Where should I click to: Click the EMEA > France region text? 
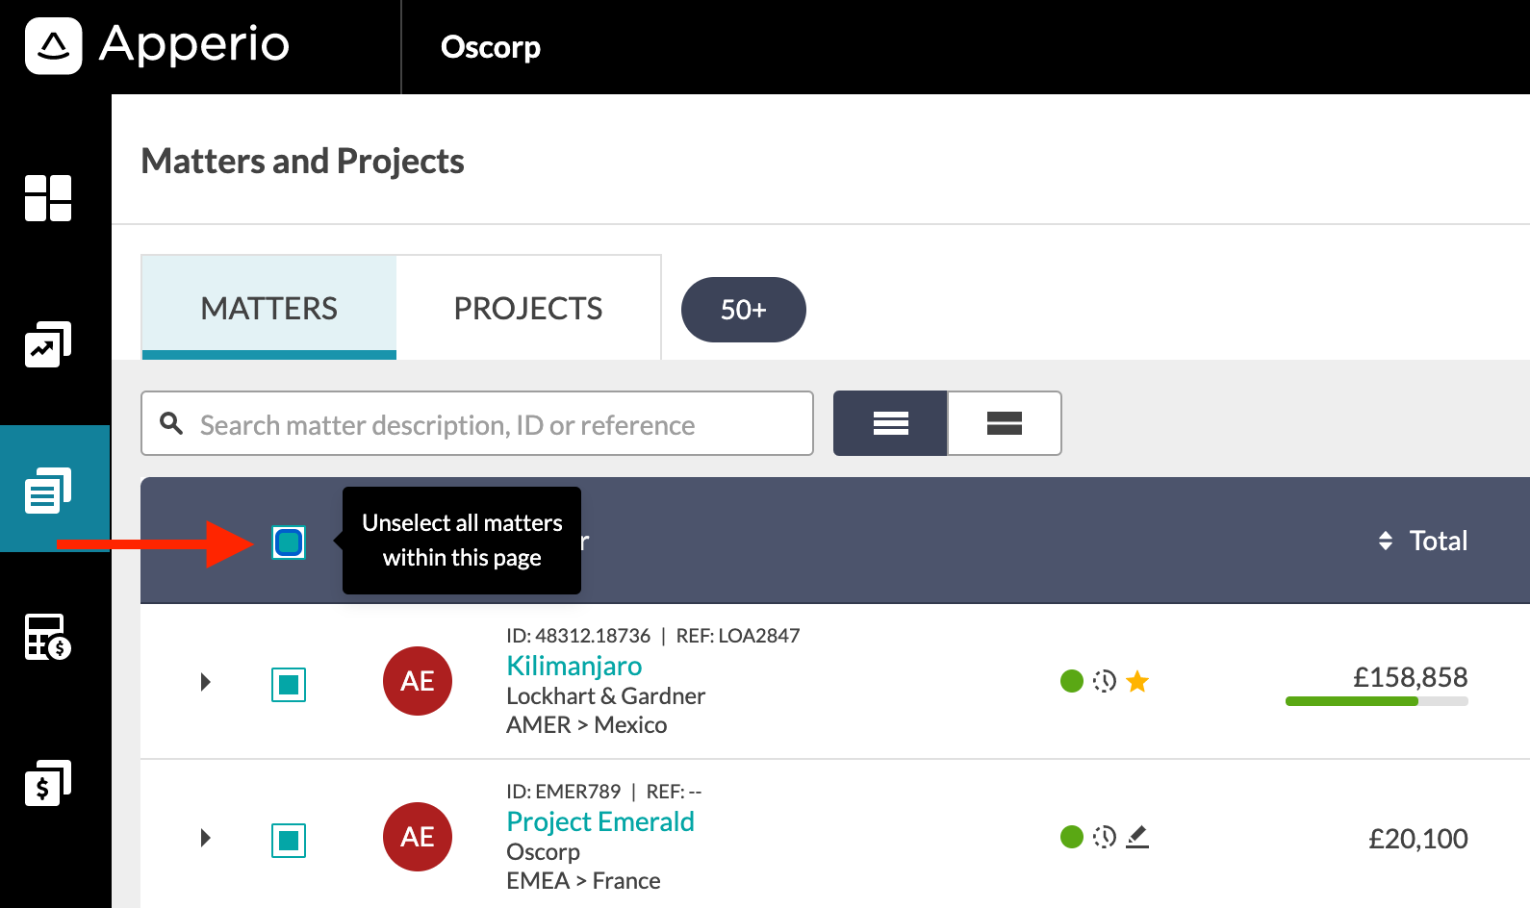pos(584,880)
